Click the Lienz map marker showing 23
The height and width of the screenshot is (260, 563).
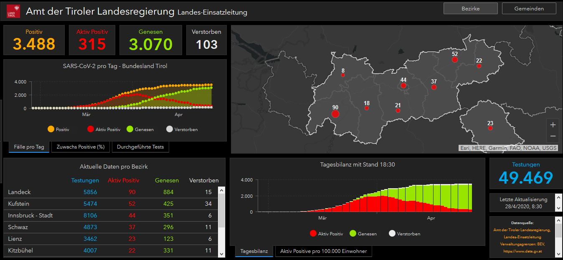pos(490,128)
